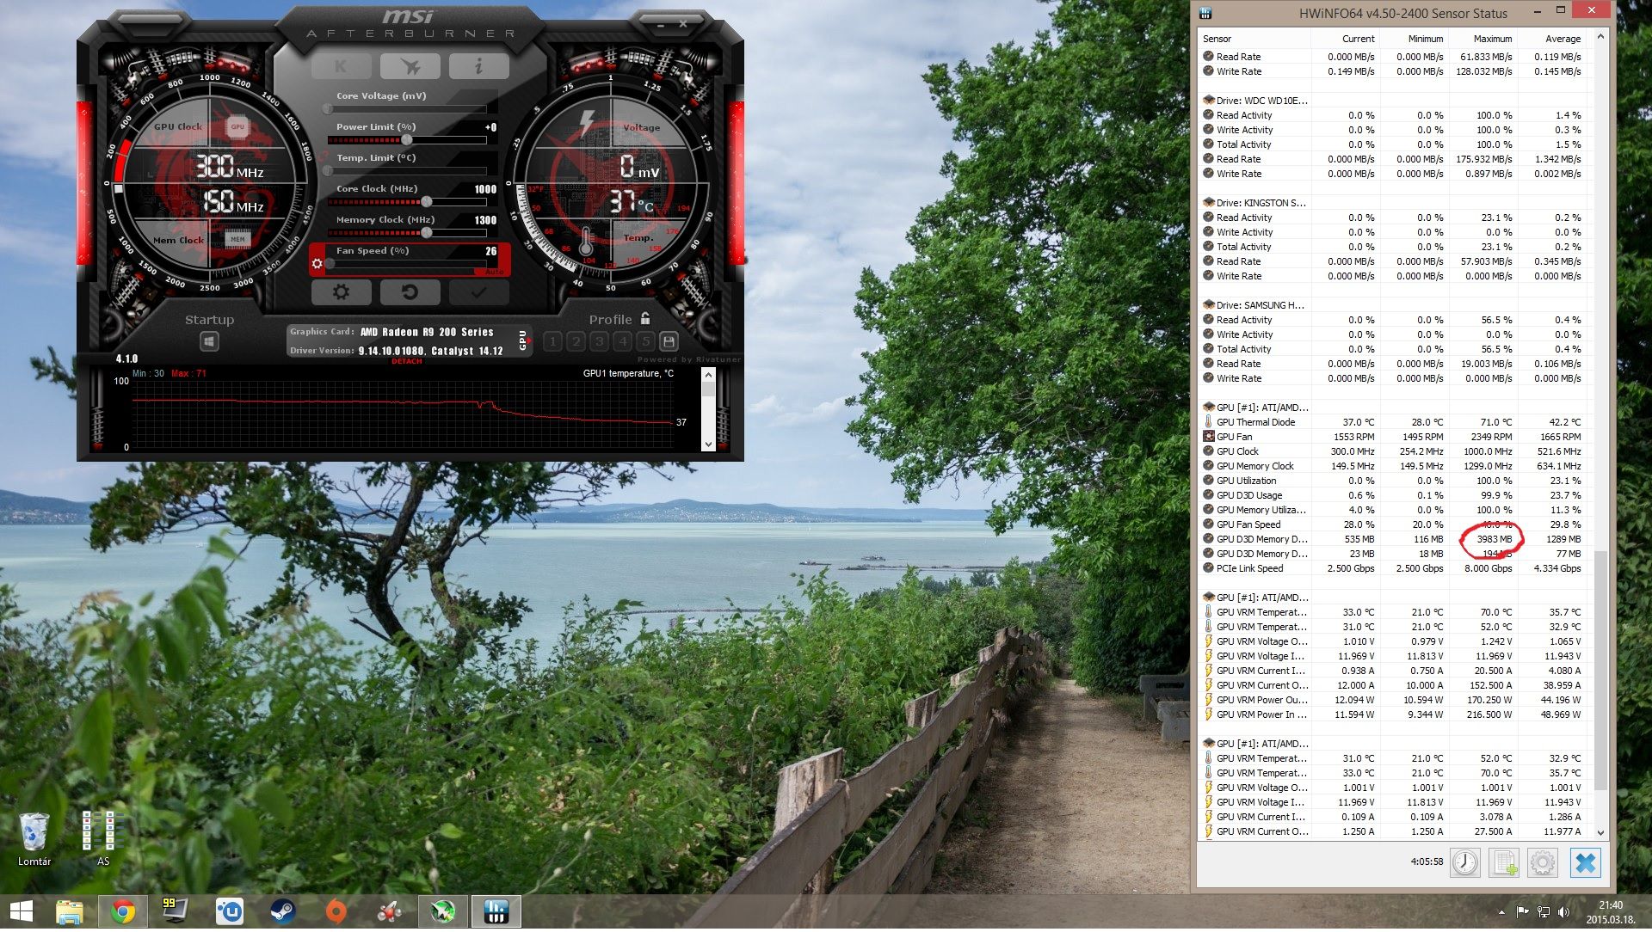Save profile with the floppy disk icon
The height and width of the screenshot is (932, 1652).
click(669, 341)
